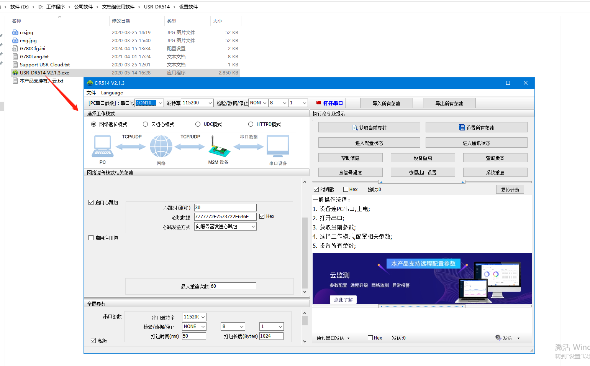
Task: Select the 云组态模式 radio button
Action: tap(146, 124)
